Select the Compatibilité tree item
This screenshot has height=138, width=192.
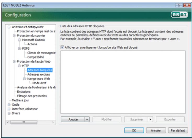(36, 57)
